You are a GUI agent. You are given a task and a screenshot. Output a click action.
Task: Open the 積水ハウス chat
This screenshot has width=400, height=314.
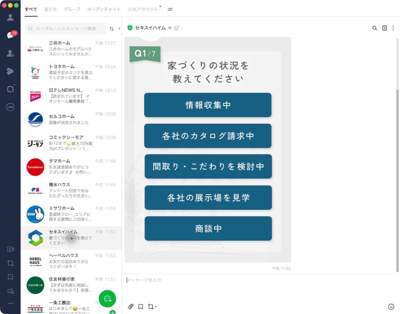point(71,191)
